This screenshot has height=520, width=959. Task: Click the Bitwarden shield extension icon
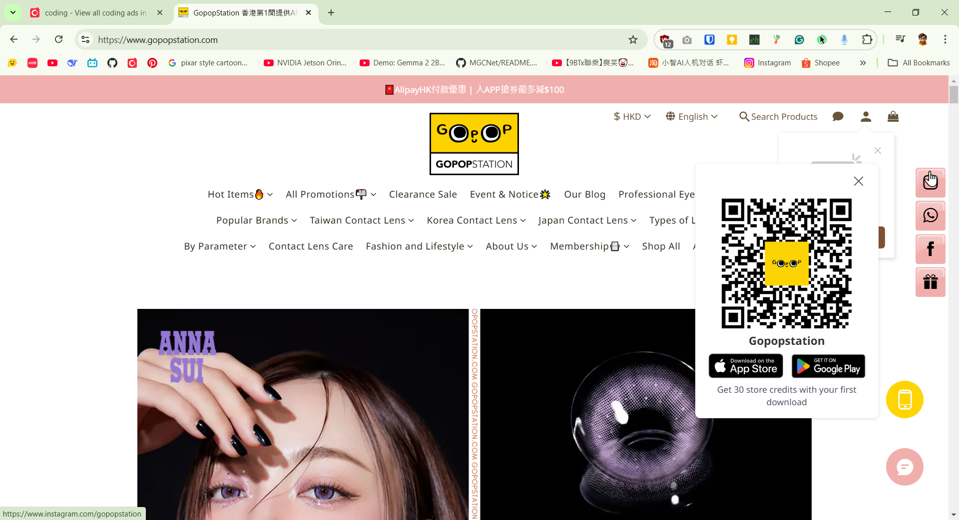tap(709, 39)
